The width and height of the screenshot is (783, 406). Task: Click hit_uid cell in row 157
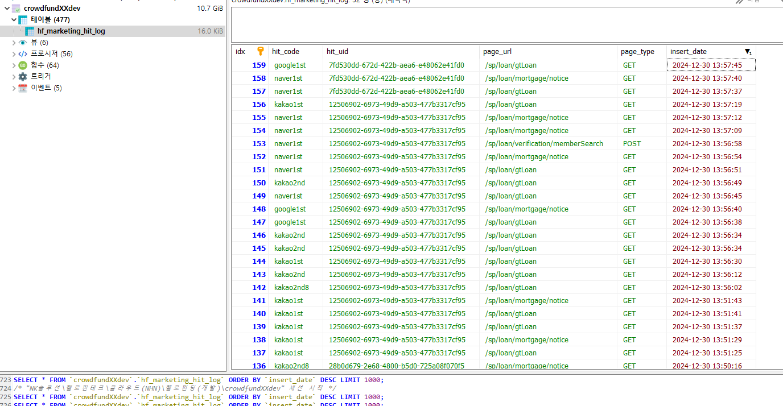(x=401, y=92)
